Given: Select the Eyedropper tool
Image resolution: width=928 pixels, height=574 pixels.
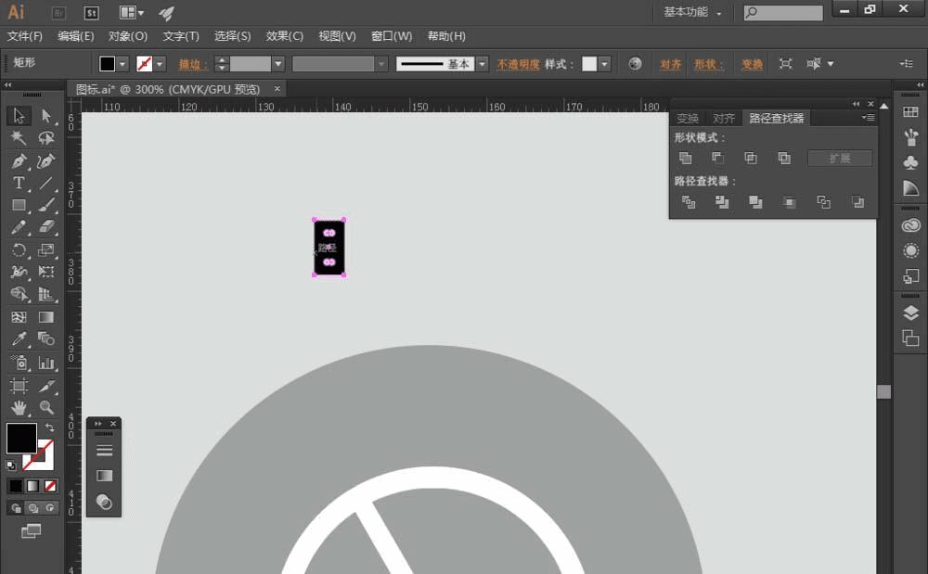Looking at the screenshot, I should [x=19, y=339].
